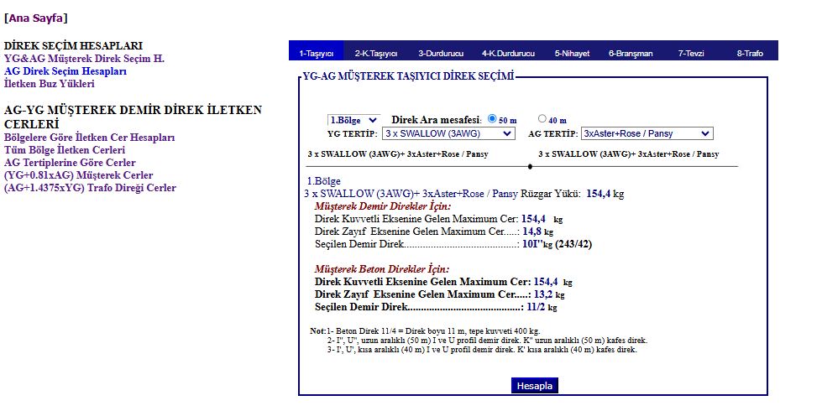Select the 40 m span radio button
This screenshot has height=411, width=822.
pyautogui.click(x=542, y=118)
